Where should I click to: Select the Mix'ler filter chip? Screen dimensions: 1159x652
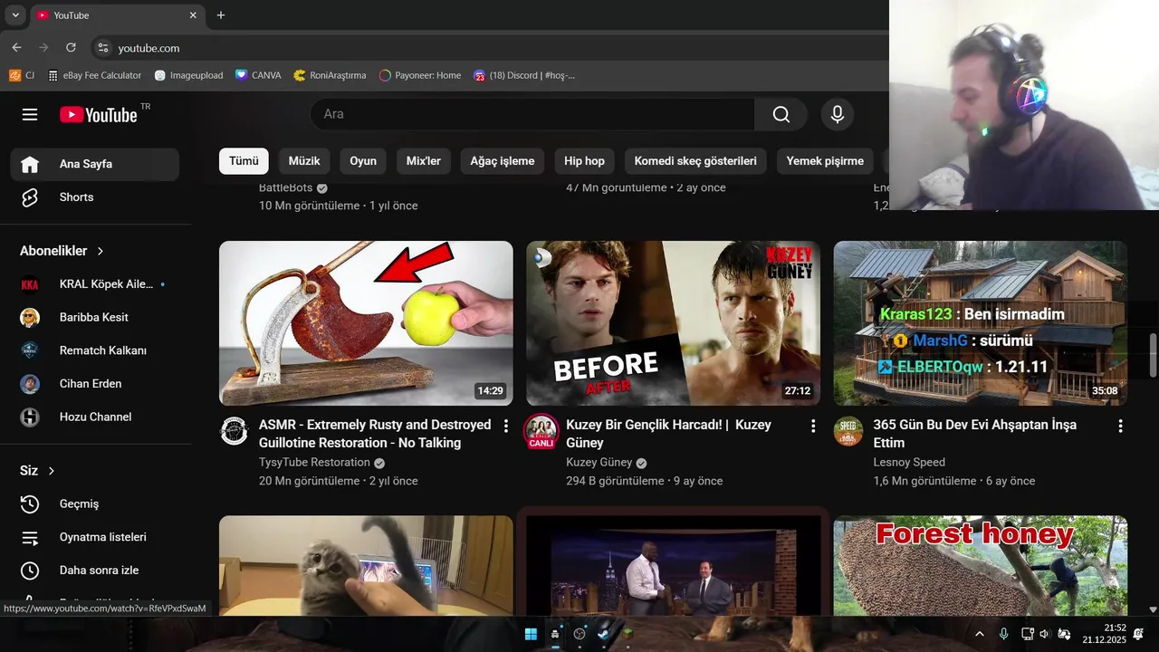424,161
